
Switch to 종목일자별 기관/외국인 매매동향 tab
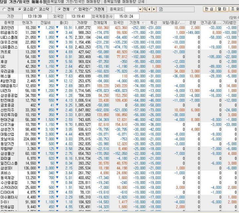[x=74, y=2]
